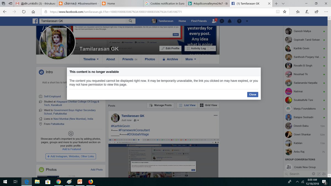
Task: Open the Friends tab
Action: 130,59
